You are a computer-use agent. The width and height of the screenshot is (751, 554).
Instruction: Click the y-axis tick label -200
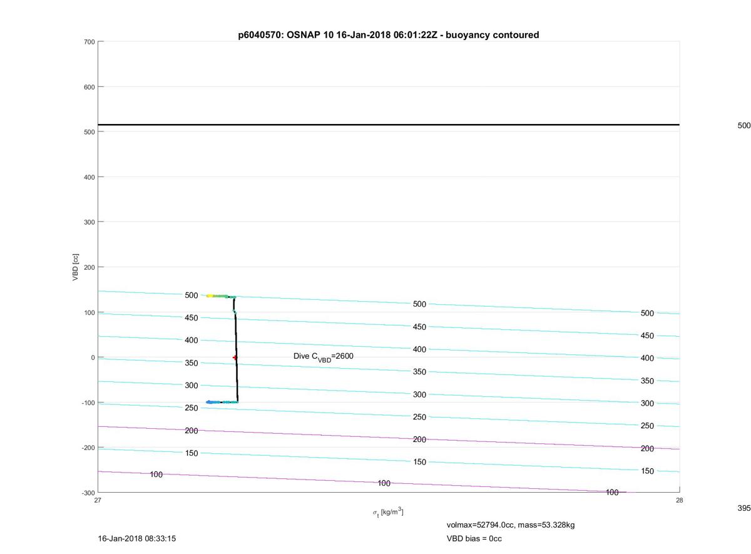point(88,448)
